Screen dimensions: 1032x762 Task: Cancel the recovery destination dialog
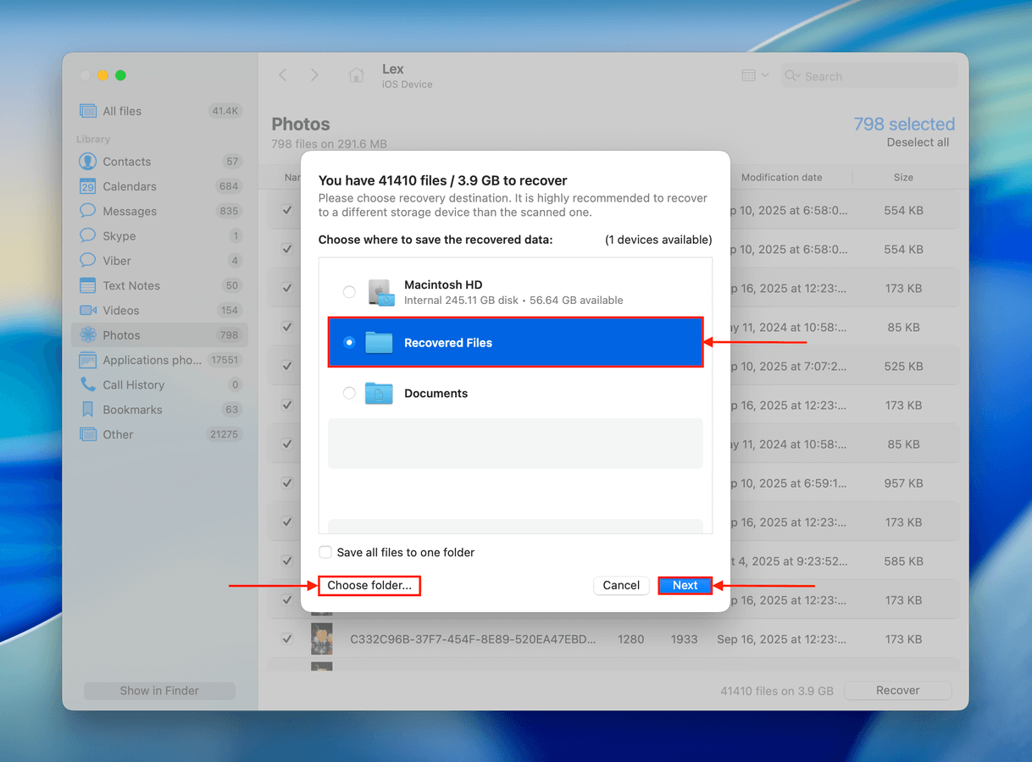(621, 585)
